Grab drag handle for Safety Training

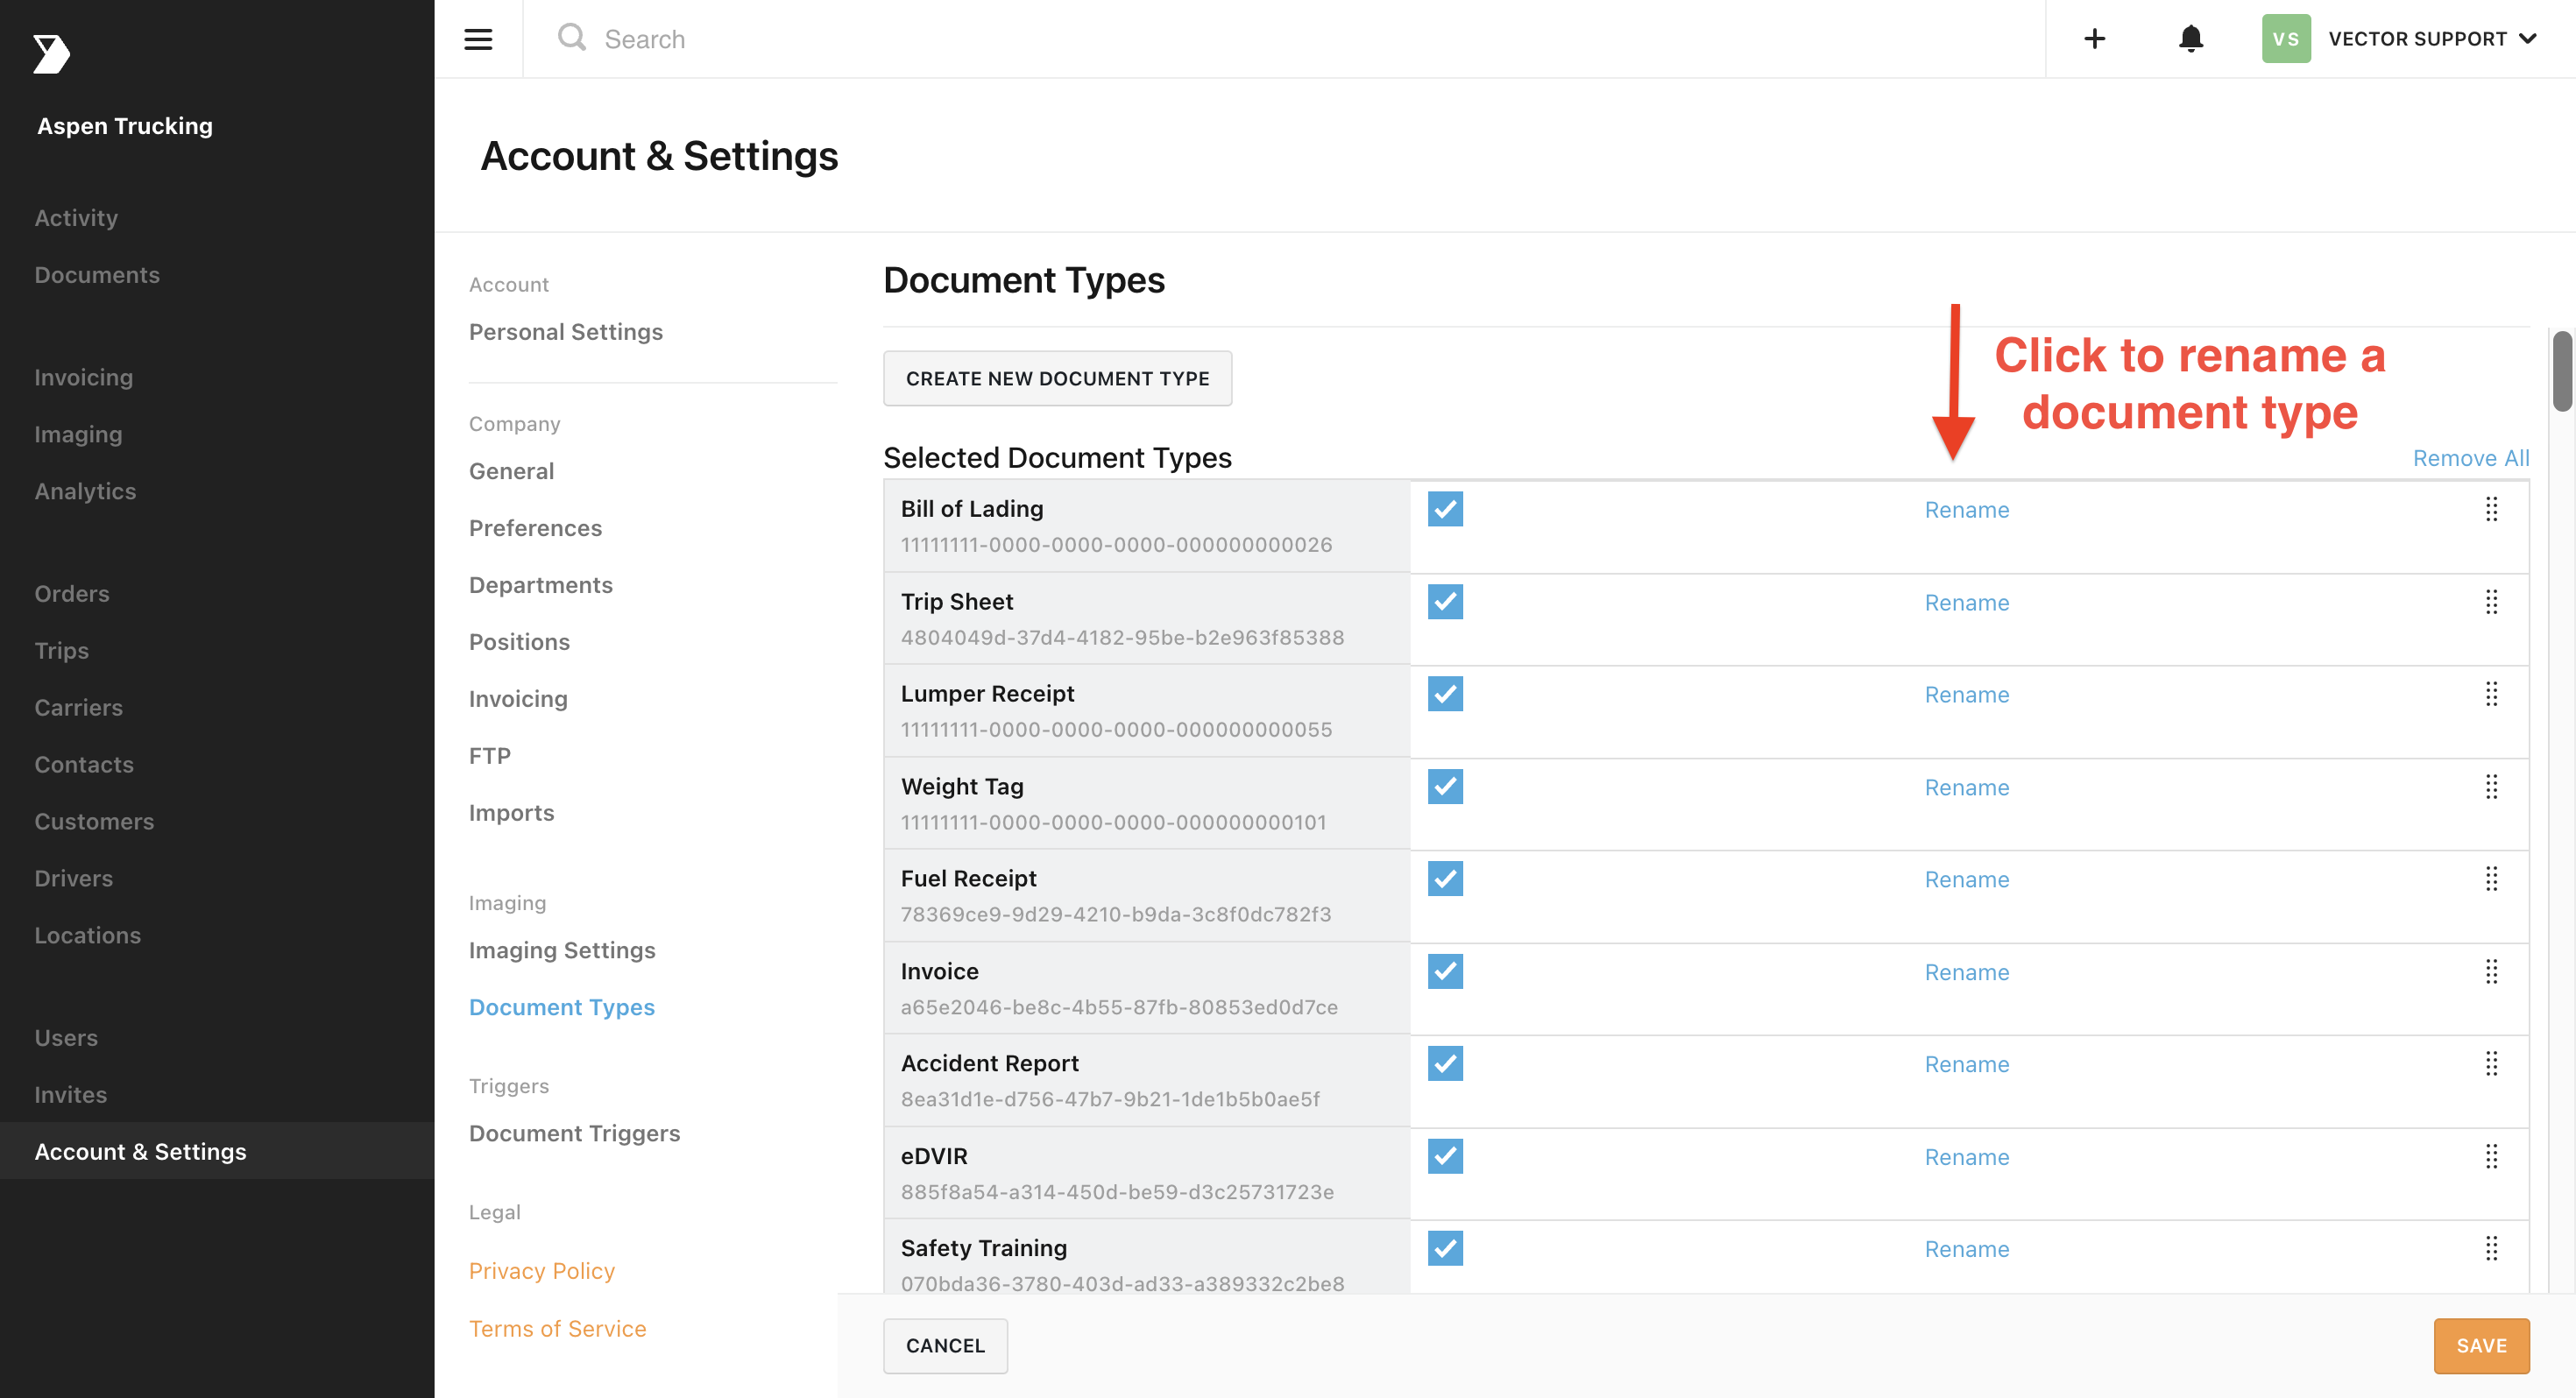(x=2491, y=1249)
